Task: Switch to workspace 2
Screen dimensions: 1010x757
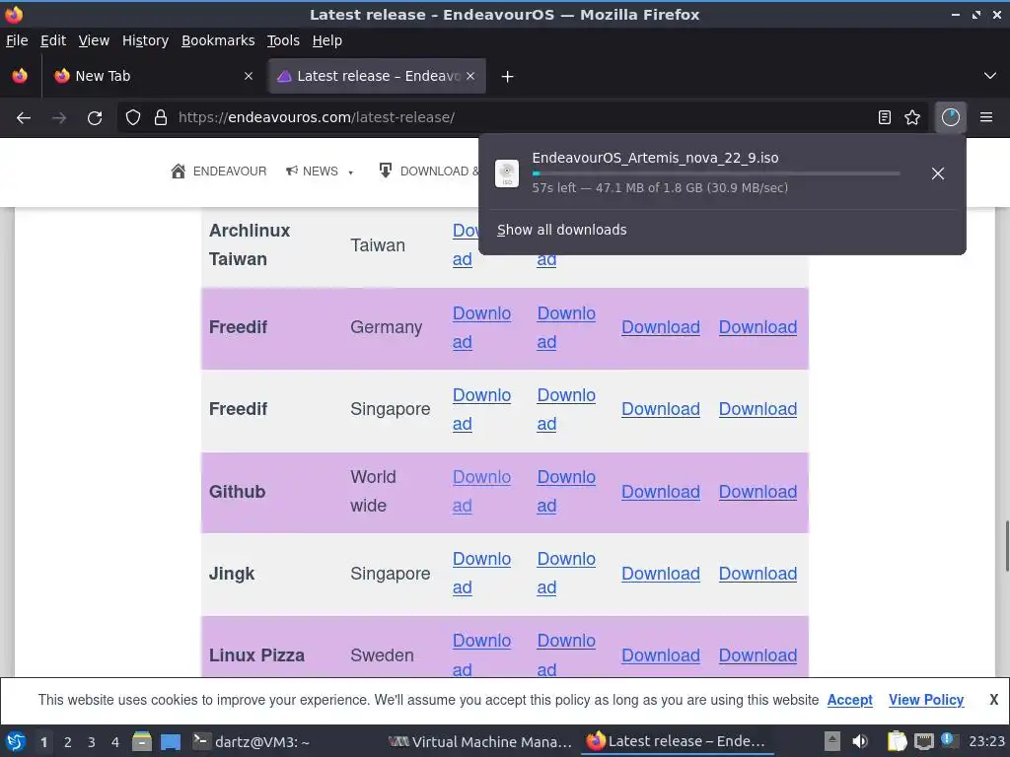Action: click(68, 742)
